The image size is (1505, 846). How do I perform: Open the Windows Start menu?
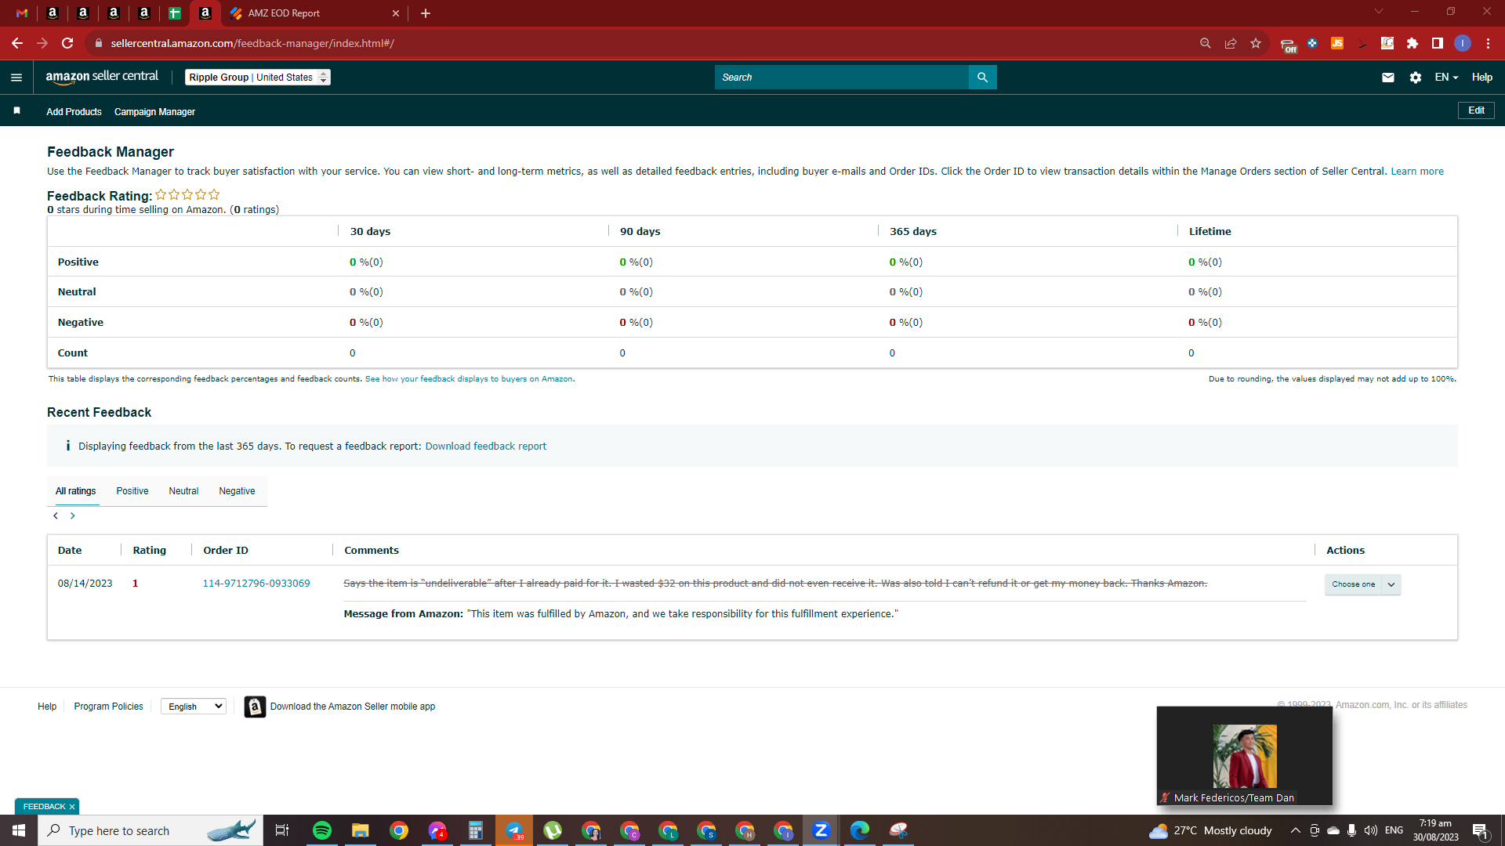tap(19, 830)
